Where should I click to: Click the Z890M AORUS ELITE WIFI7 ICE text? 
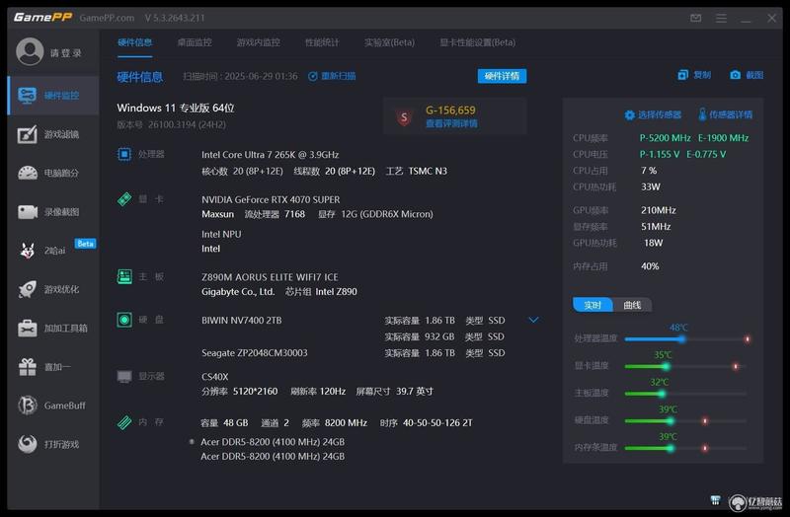click(270, 277)
